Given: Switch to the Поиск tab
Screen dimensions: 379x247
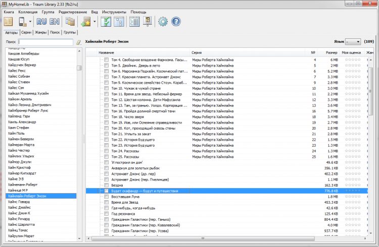Looking at the screenshot, I should click(55, 32).
